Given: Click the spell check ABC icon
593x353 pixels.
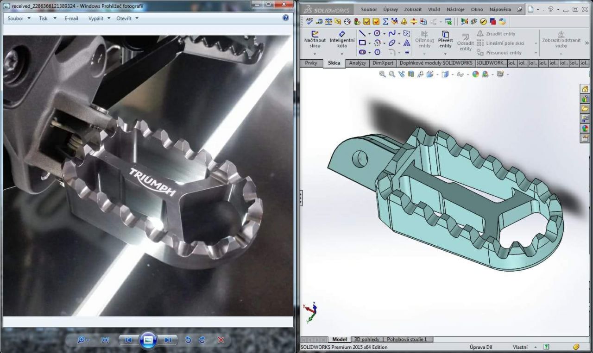Looking at the screenshot, I should (309, 21).
